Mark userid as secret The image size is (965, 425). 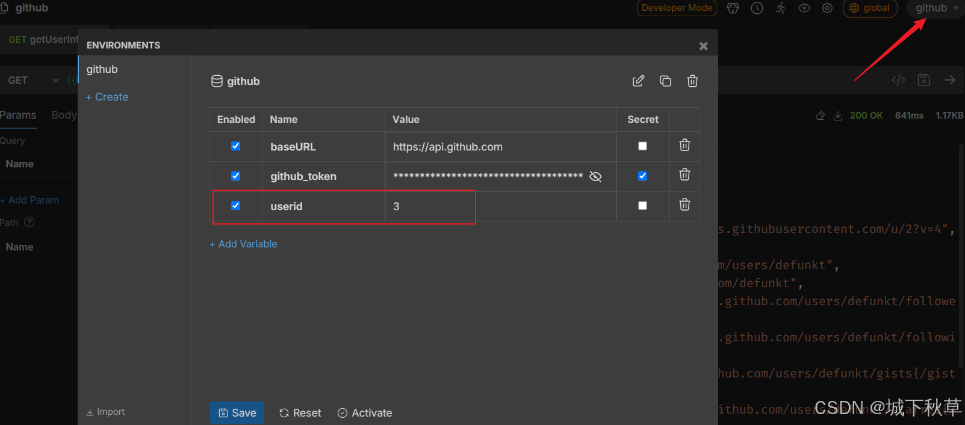642,205
